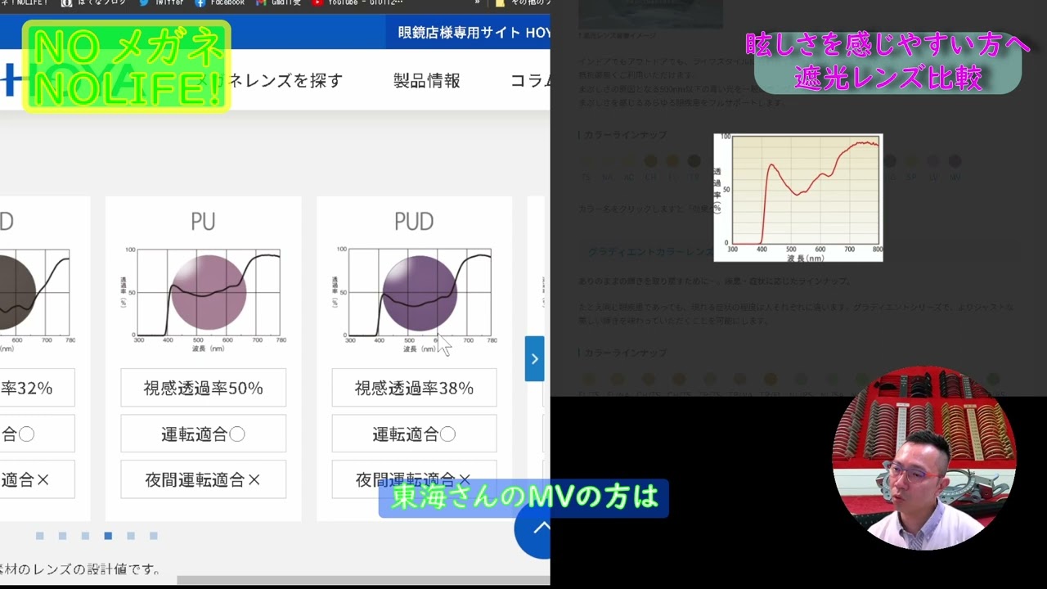The height and width of the screenshot is (589, 1047).
Task: Click PU card's 運転適合○ box
Action: 204,434
